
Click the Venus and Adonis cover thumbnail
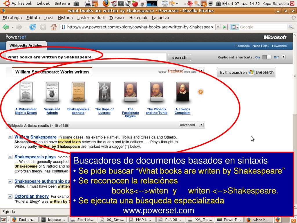52,92
